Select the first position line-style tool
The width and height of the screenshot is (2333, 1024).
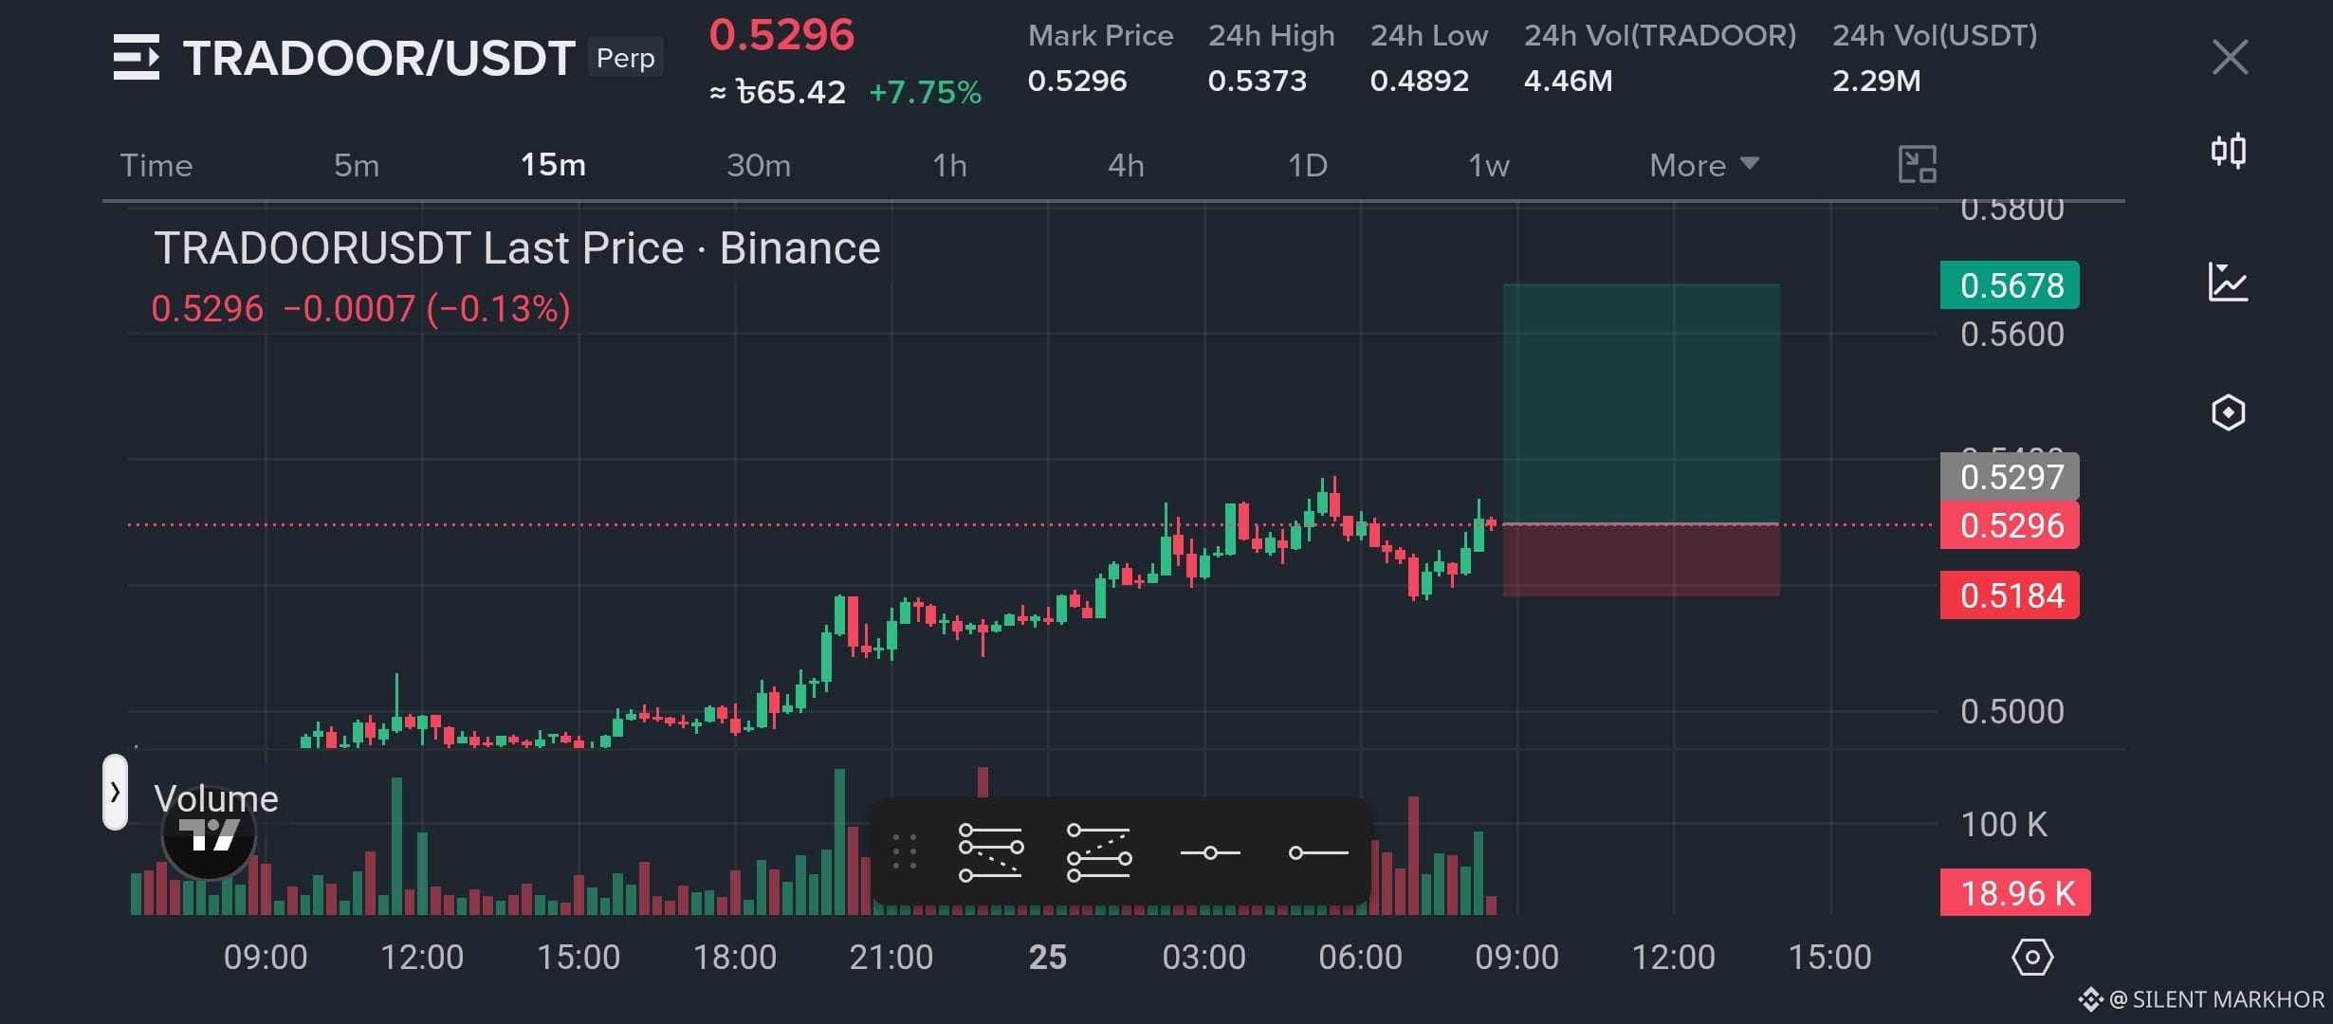click(990, 851)
